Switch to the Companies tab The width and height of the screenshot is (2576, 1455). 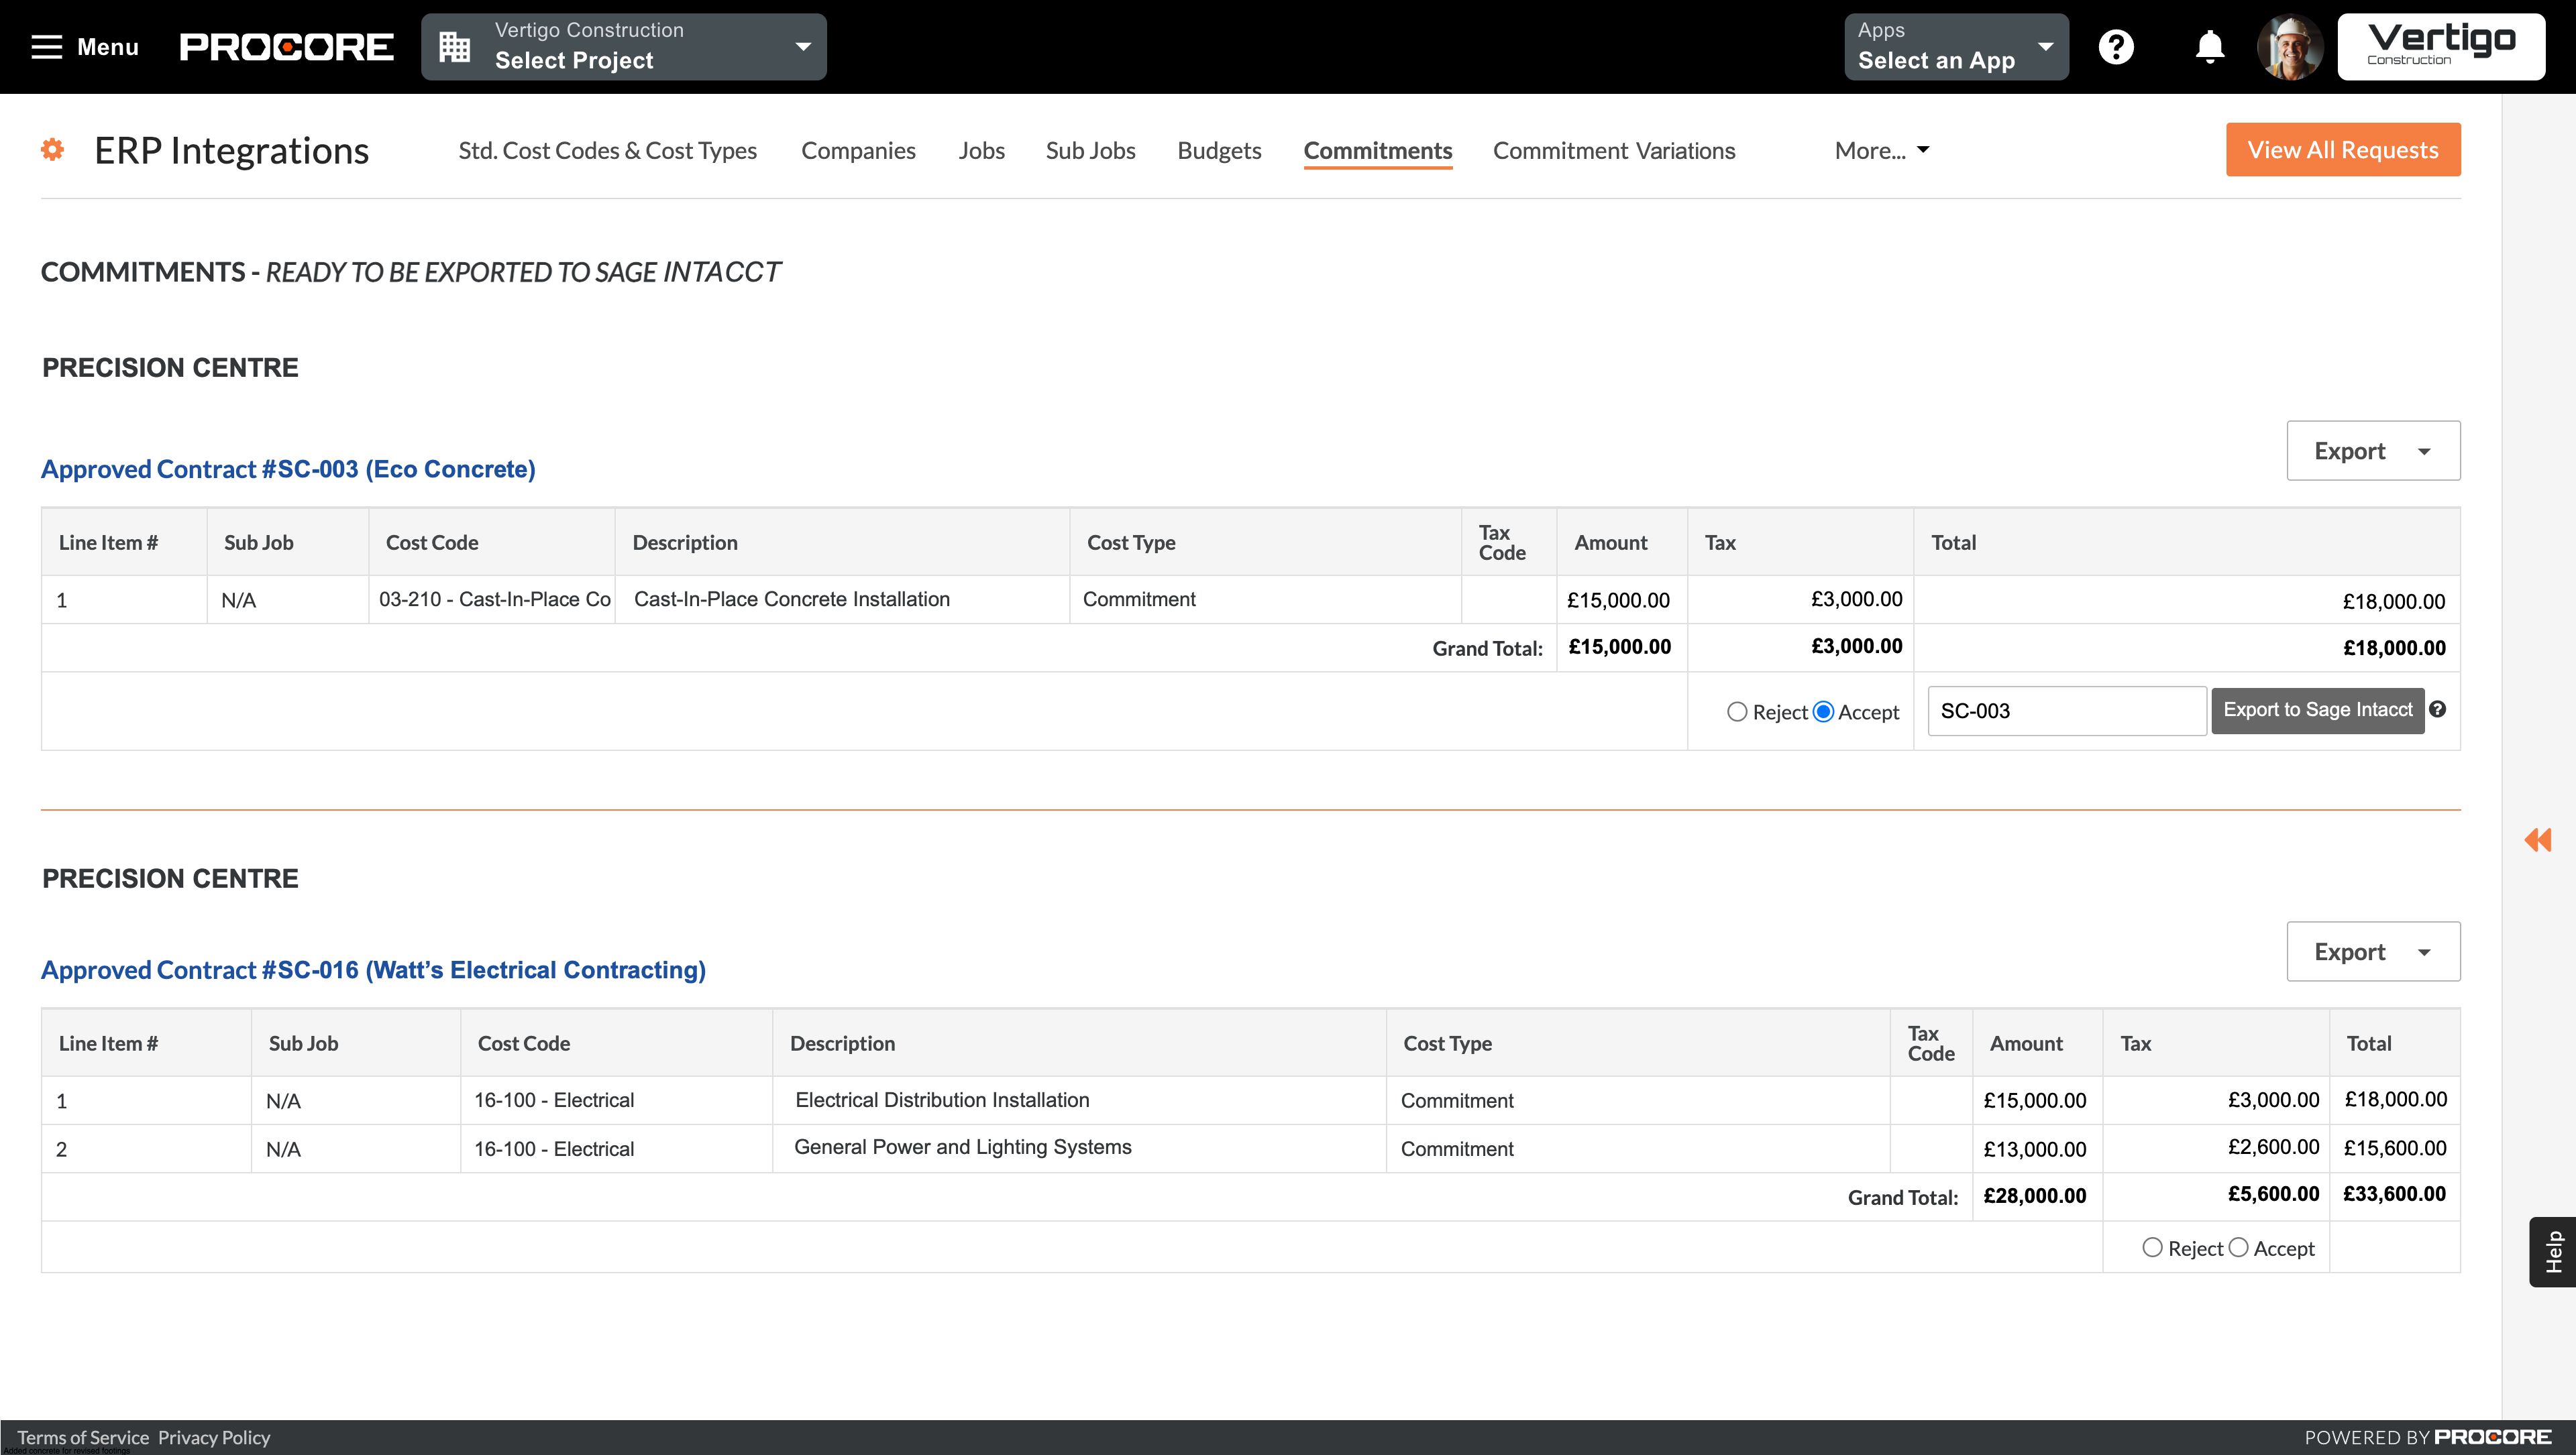click(x=858, y=151)
